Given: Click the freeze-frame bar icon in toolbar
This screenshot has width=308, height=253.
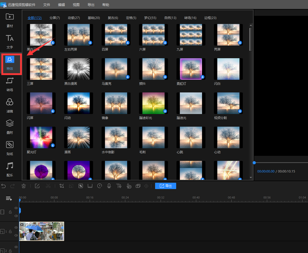Looking at the screenshot, I should point(90,186).
